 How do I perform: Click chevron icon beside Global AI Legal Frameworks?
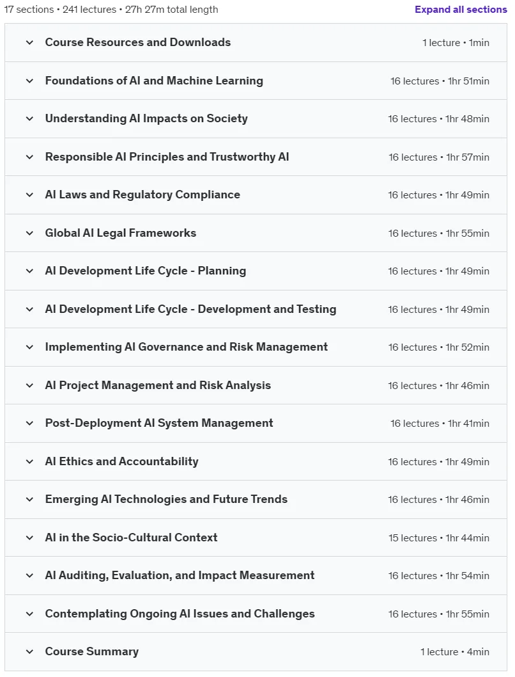[29, 233]
